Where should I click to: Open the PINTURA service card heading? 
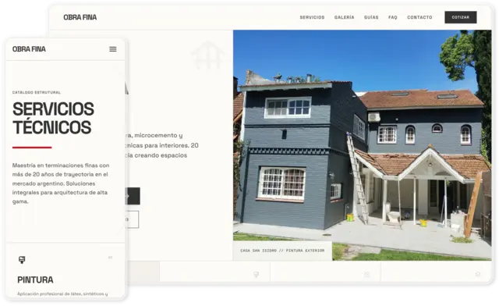(35, 280)
